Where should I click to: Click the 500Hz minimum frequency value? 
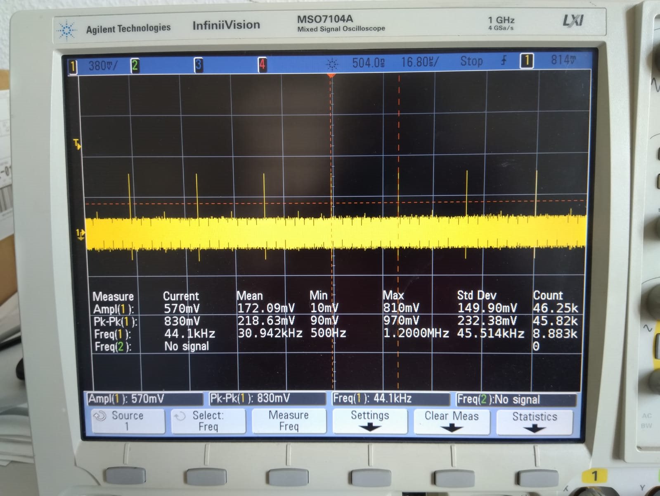tap(328, 333)
